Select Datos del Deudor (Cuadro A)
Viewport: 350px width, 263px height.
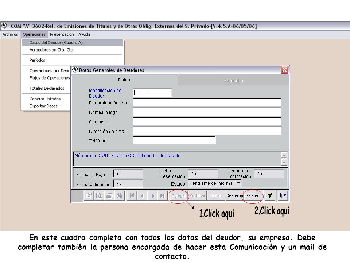(x=72, y=42)
